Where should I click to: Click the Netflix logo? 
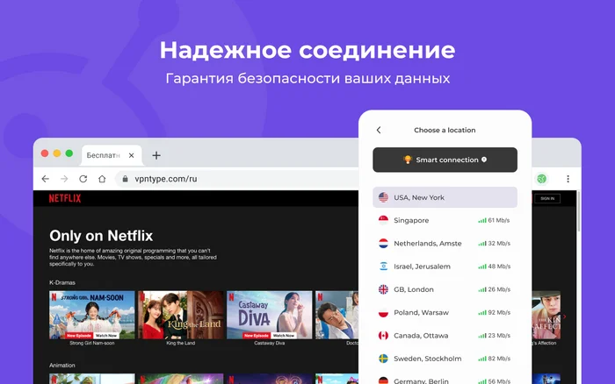65,198
